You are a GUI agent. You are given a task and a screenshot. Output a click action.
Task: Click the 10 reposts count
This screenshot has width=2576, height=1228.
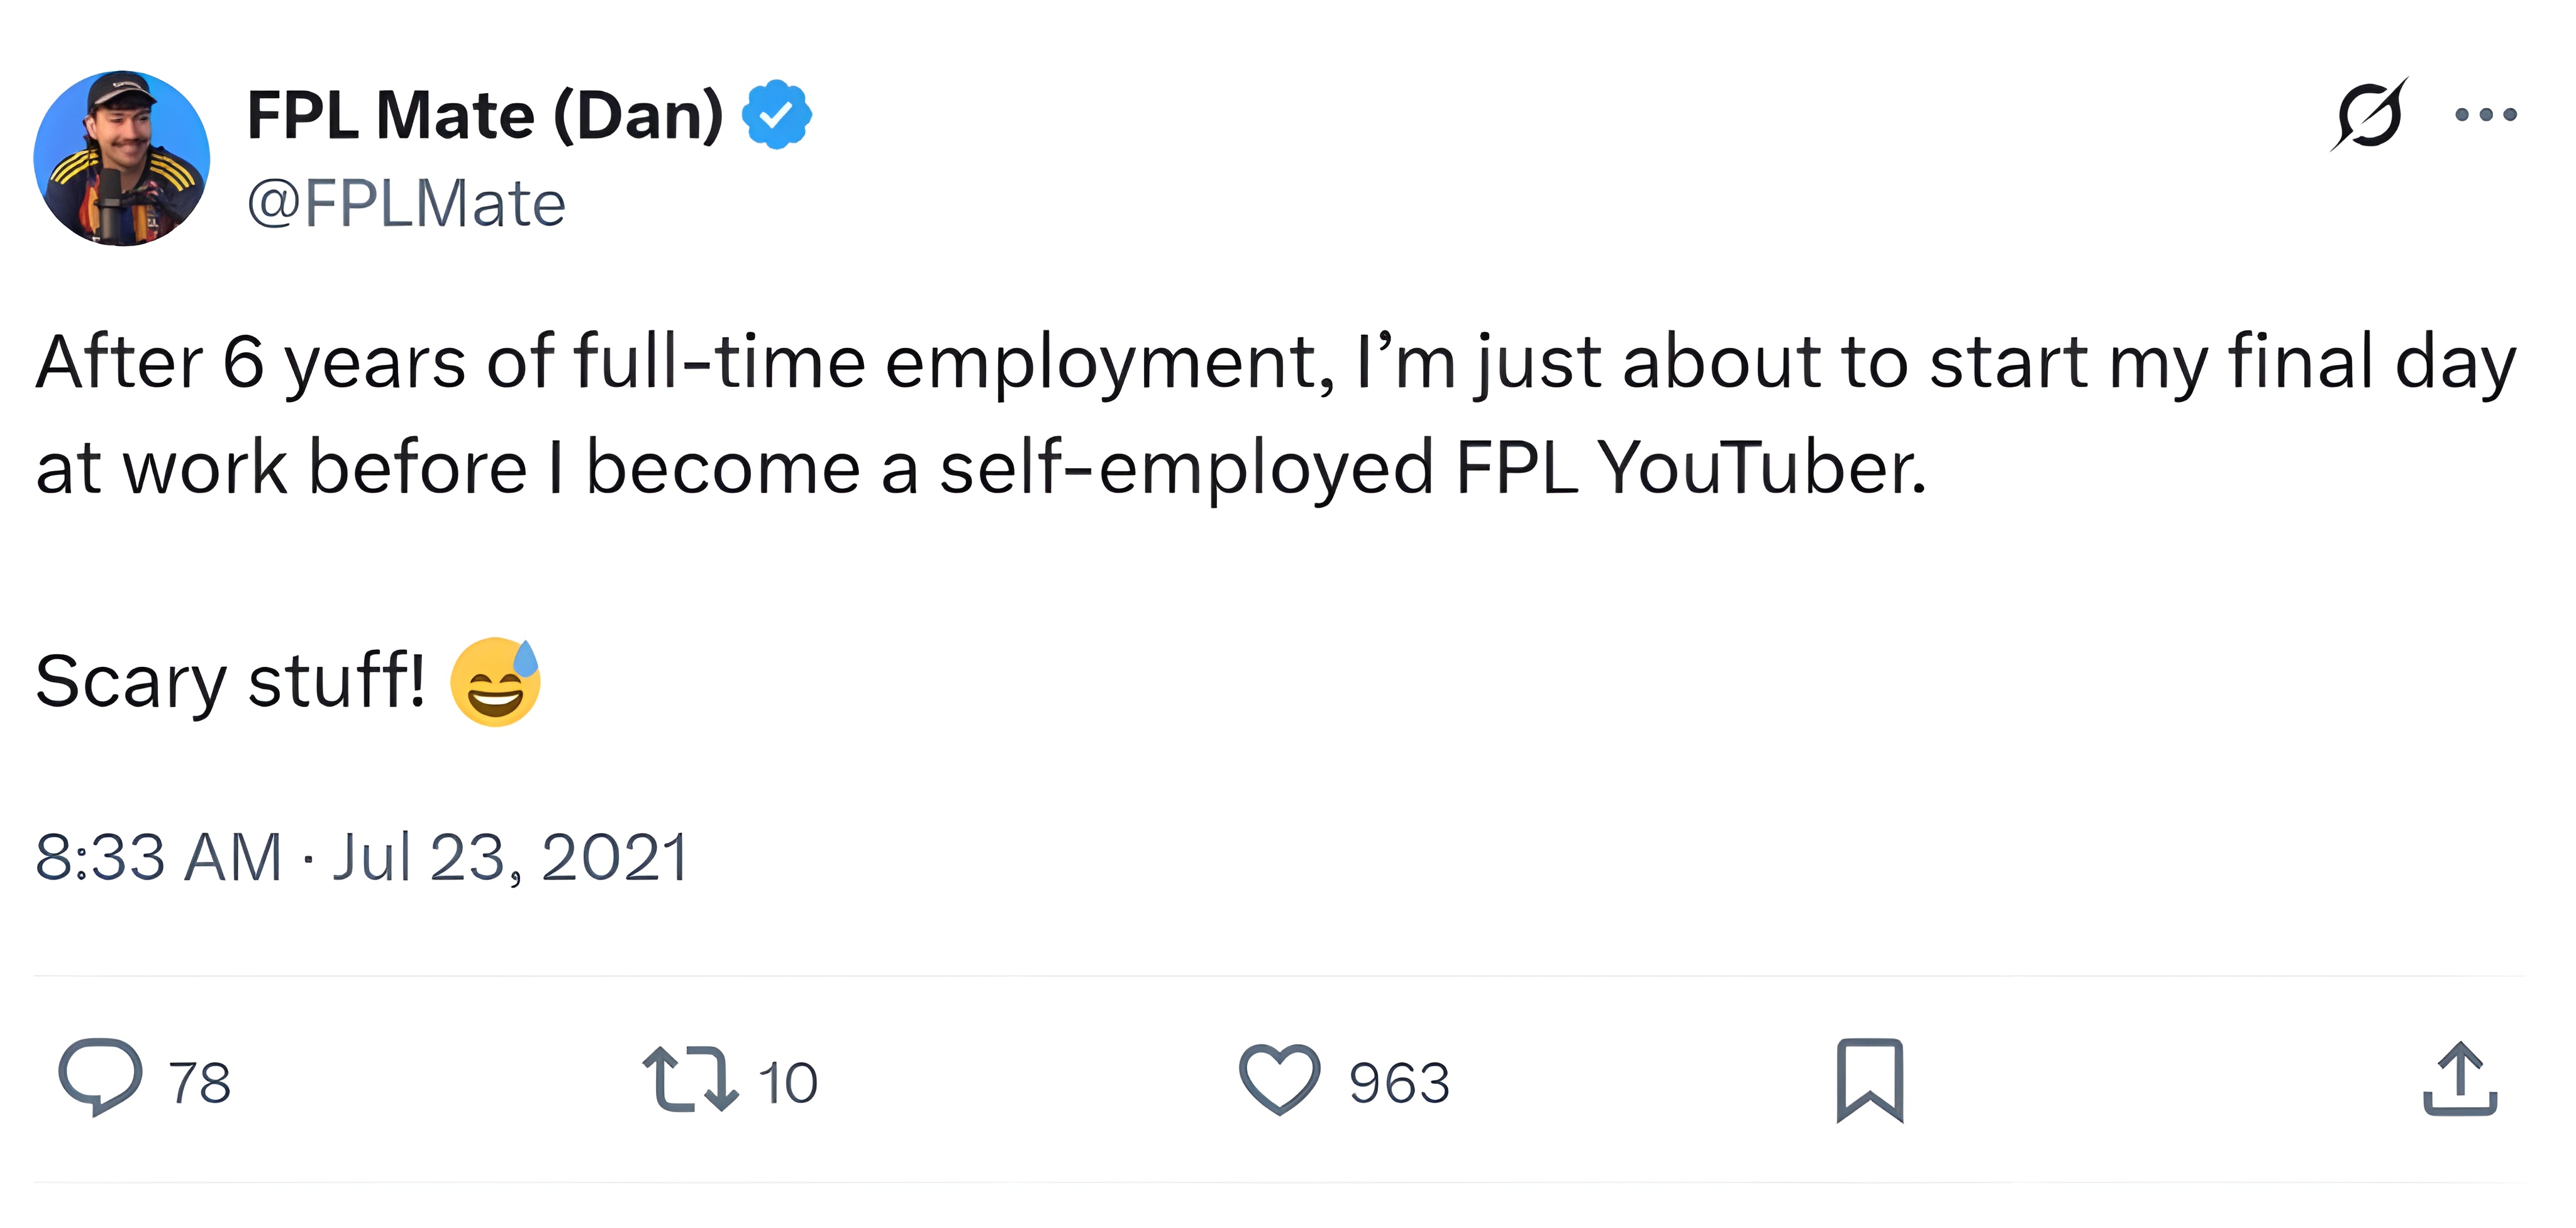pyautogui.click(x=788, y=1083)
